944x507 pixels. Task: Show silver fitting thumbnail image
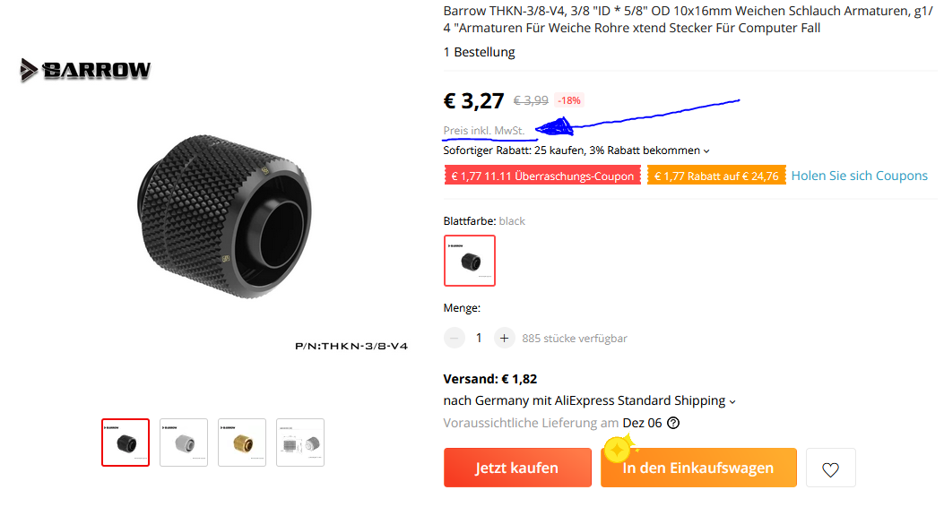[184, 443]
